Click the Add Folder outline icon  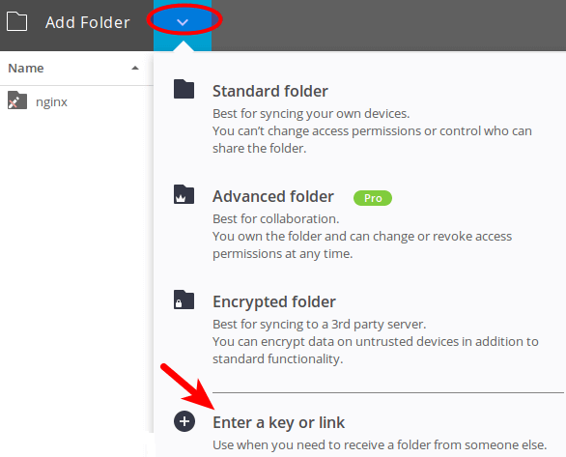point(17,21)
